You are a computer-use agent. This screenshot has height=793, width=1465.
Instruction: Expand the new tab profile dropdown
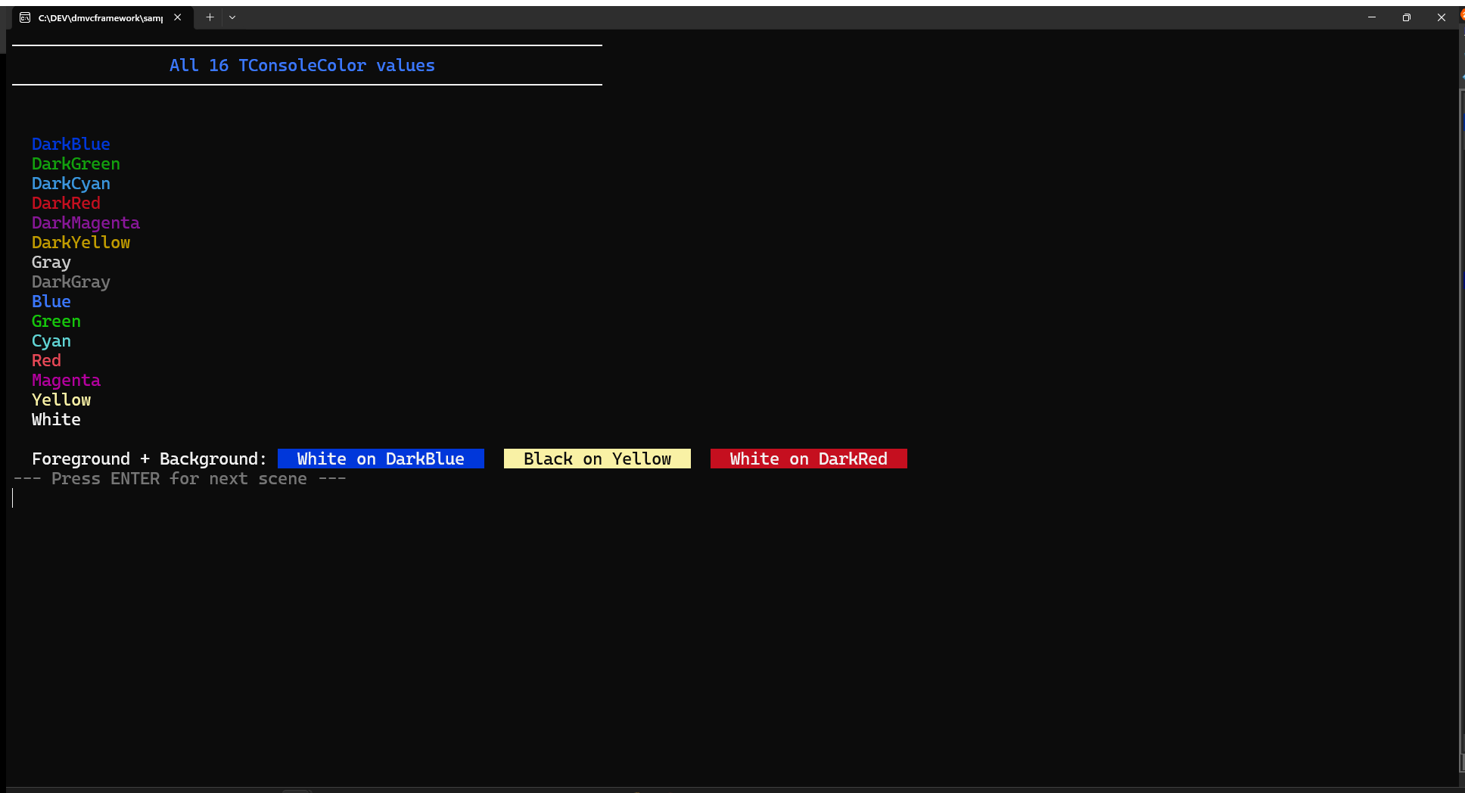coord(232,17)
